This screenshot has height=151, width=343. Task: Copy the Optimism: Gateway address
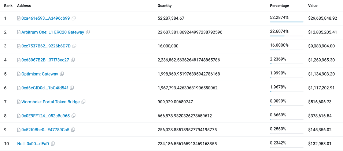[x=62, y=74]
